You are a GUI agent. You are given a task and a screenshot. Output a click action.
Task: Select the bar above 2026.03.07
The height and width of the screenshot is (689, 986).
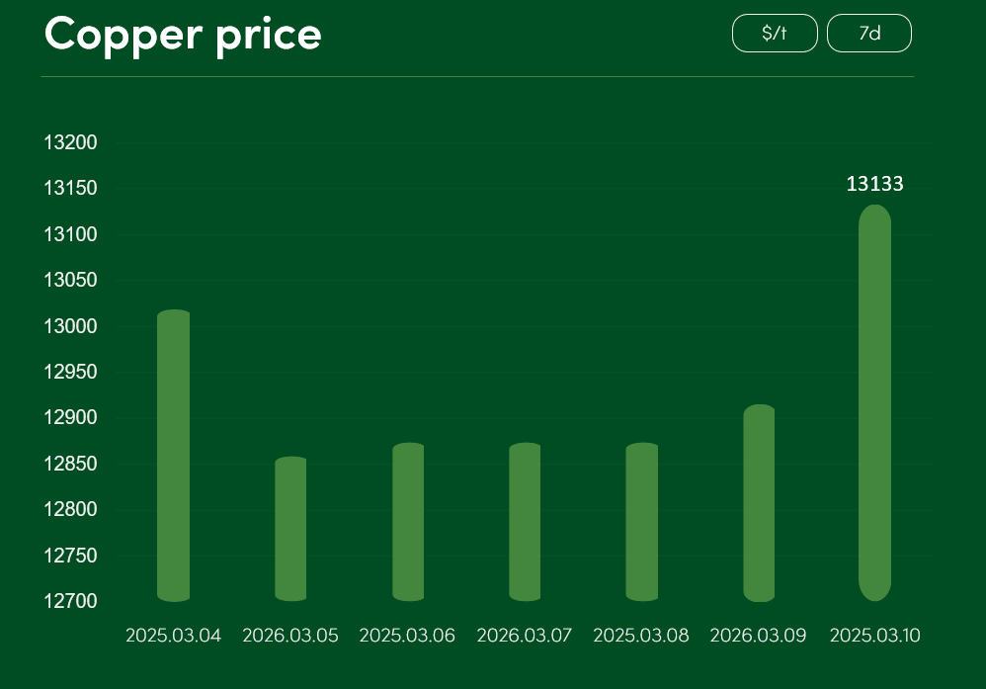(525, 521)
